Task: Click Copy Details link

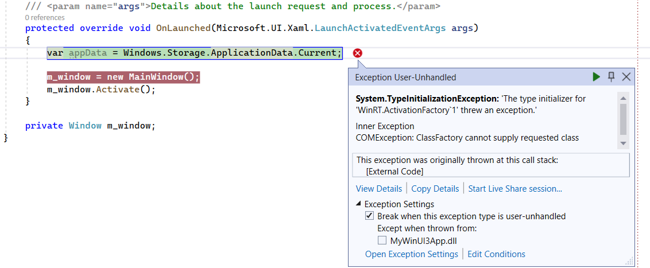Action: pyautogui.click(x=435, y=188)
